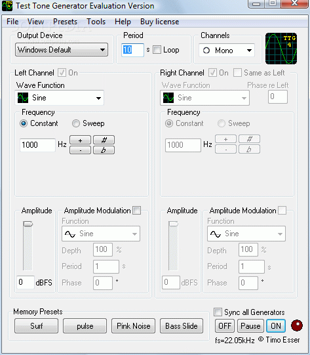
Task: Open the Output Device dropdown
Action: [62, 50]
